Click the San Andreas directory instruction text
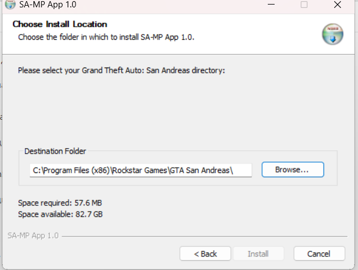Viewport: 358px width, 270px height. (x=121, y=71)
